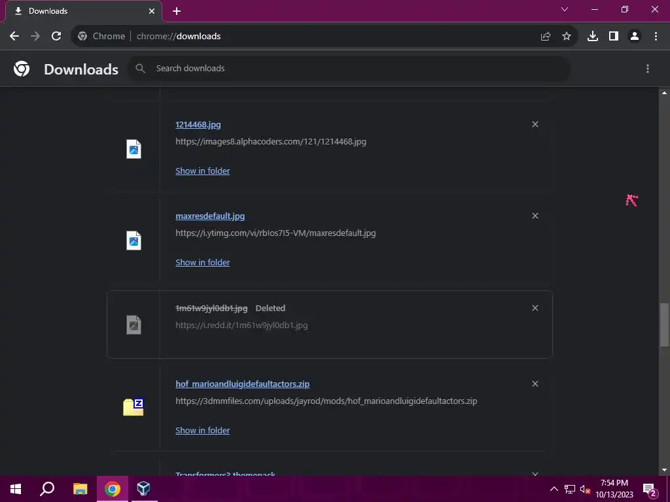Open the clock showing 7:54 PM
The height and width of the screenshot is (502, 670).
click(614, 489)
